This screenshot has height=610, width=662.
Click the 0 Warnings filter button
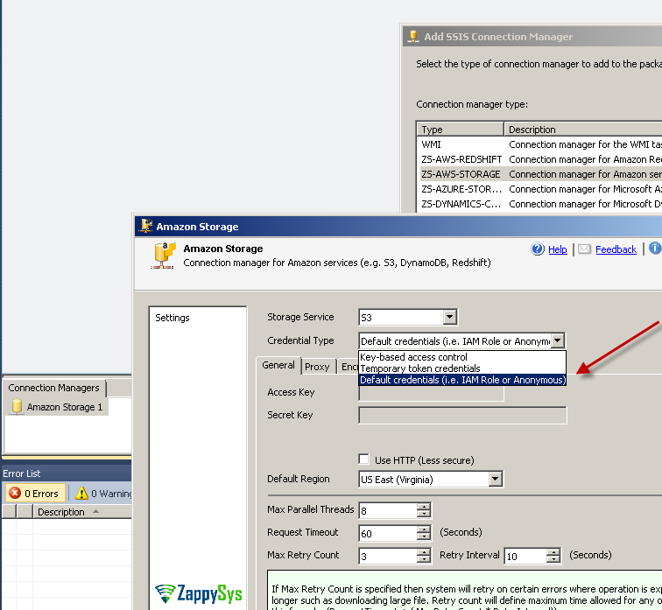(x=102, y=493)
